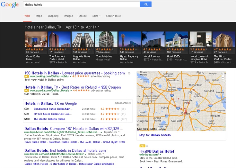Screen dimensions: 236x168
Task: Open the 150 Hotels in Dallas booking.com ad
Action: point(74,73)
